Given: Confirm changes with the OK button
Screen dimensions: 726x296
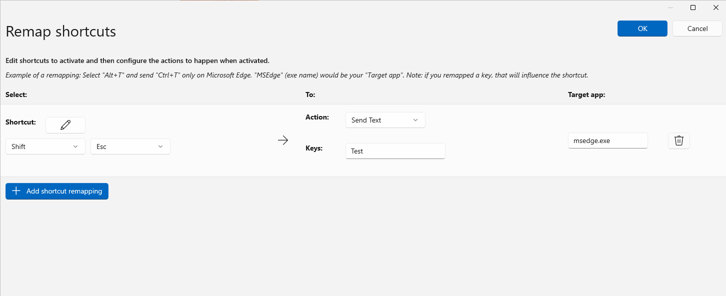Looking at the screenshot, I should click(x=642, y=28).
